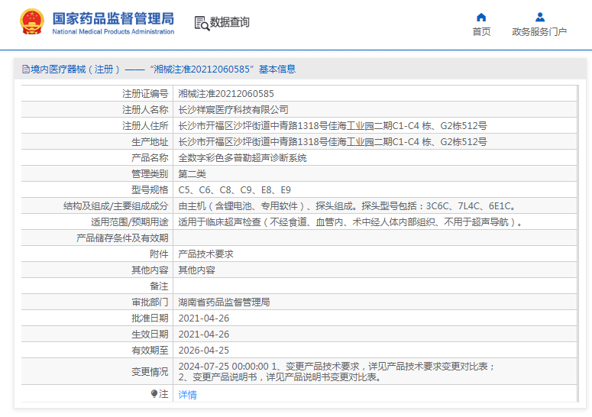Screen dimensions: 592x417
Task: Click the National Medical Products Administration subtitle
Action: [x=113, y=31]
